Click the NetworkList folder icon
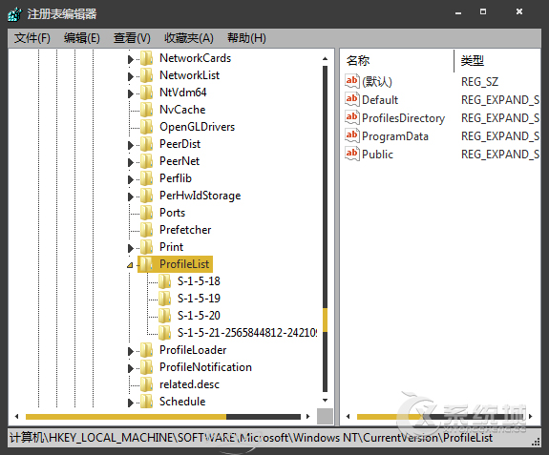Screen dimensions: 549x455 147,75
